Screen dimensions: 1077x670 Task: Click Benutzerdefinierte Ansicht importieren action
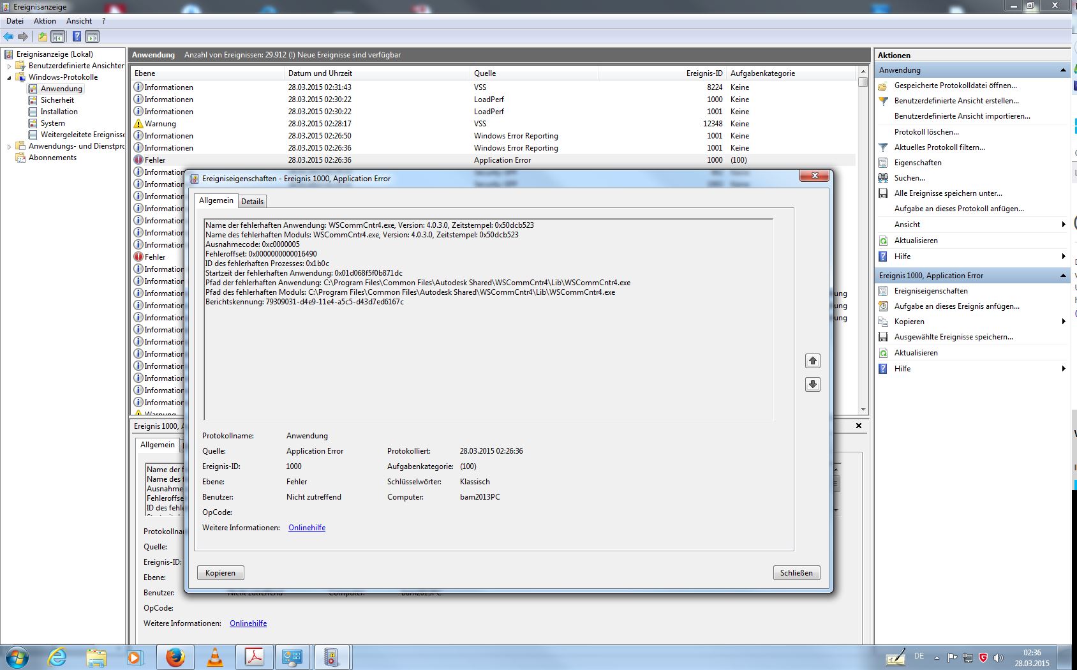[x=962, y=116]
